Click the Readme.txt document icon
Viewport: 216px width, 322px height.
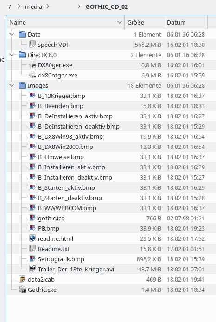pyautogui.click(x=32, y=249)
